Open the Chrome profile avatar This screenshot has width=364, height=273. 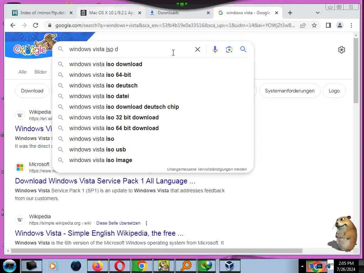click(339, 25)
